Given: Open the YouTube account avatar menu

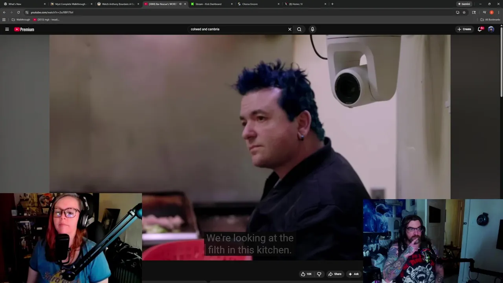Looking at the screenshot, I should [x=491, y=29].
